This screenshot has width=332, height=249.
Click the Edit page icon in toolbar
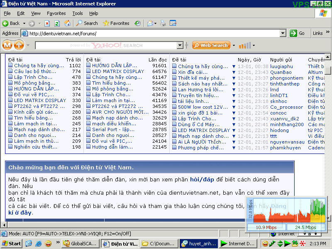[173, 23]
